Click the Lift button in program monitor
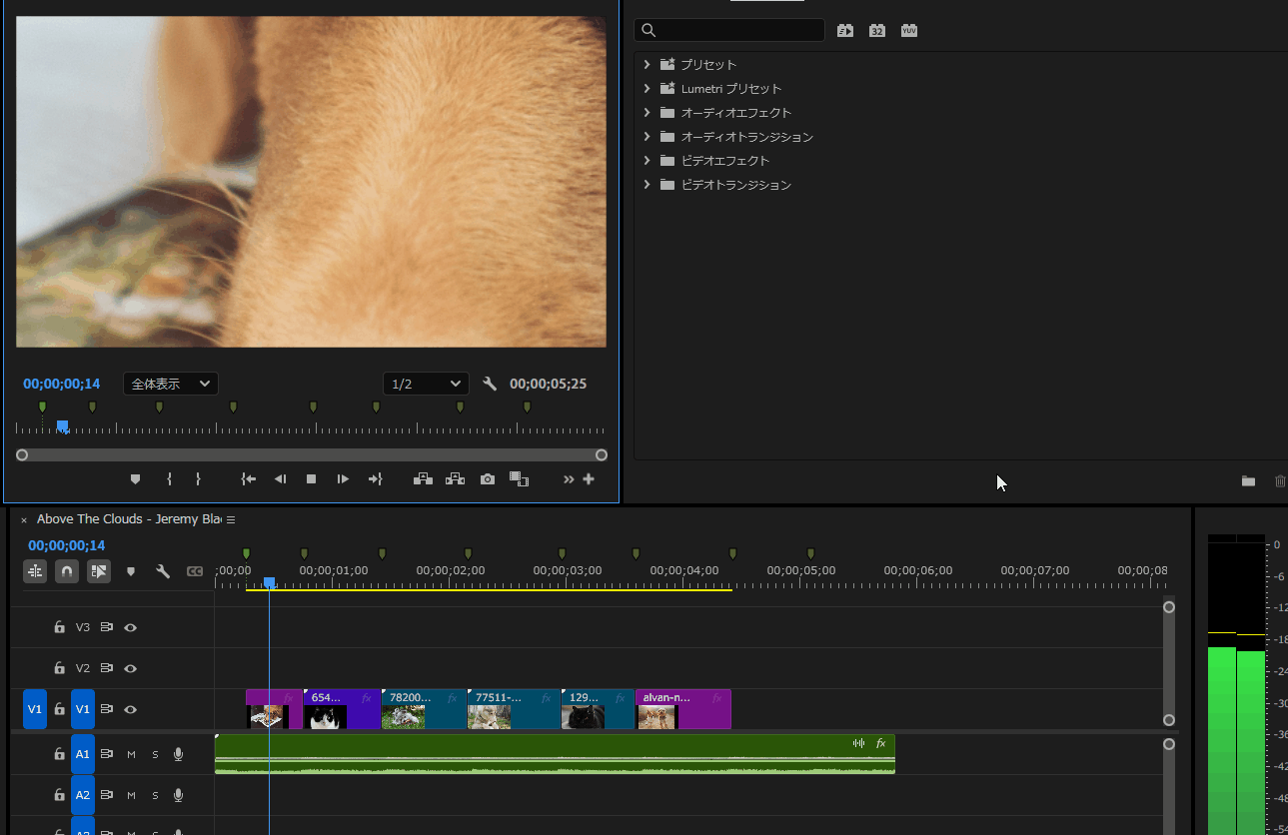Viewport: 1288px width, 835px height. [x=423, y=479]
